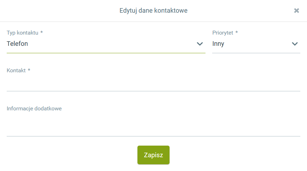Open dropdown showing Inny value
This screenshot has height=171, width=307.
click(x=250, y=44)
